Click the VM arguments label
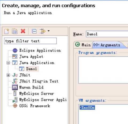The width and height of the screenshot is (128, 124). pos(92,100)
